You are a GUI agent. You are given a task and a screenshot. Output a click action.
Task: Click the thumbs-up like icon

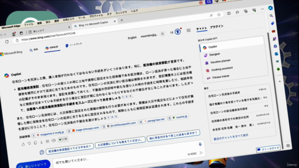pos(23,144)
